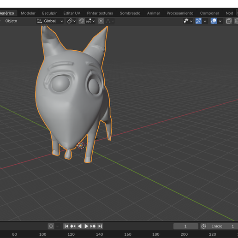Toggle the auto keying record button
Viewport: 238px width, 238px height.
pos(51,226)
